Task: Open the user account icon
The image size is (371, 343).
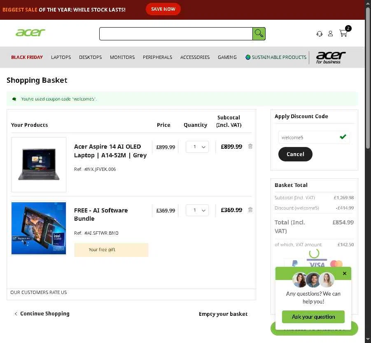Action: (331, 34)
